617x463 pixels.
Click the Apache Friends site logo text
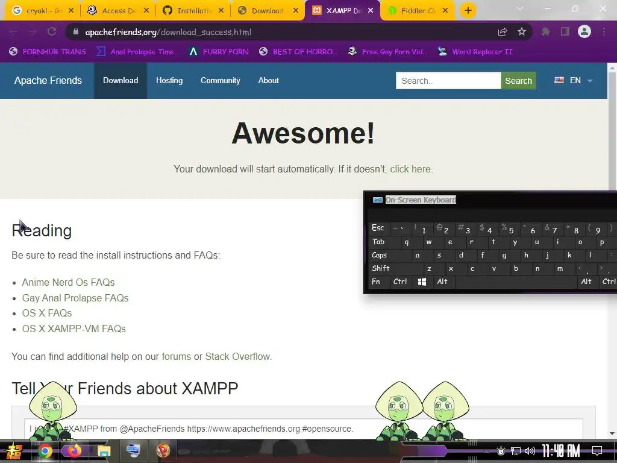tap(48, 80)
